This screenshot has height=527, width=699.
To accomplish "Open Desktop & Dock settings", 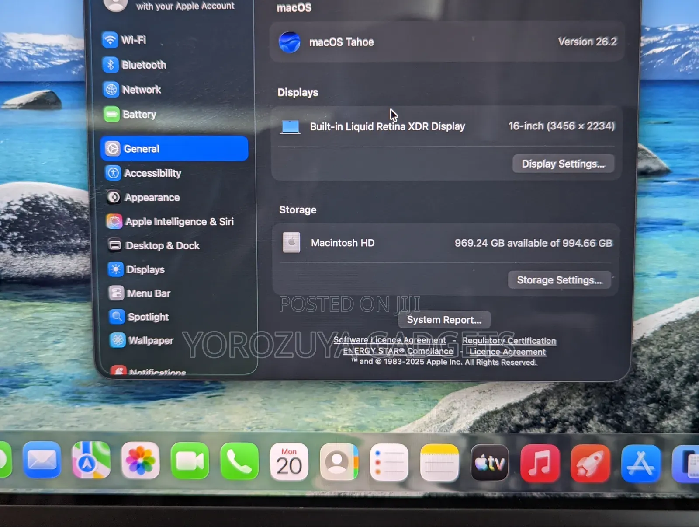I will point(154,246).
